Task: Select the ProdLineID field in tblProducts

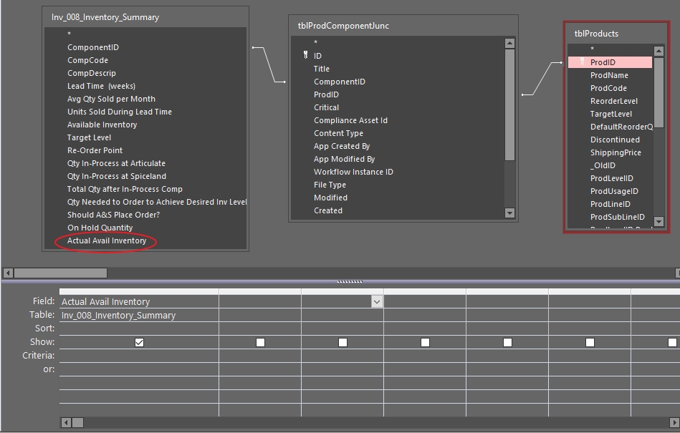Action: (610, 204)
